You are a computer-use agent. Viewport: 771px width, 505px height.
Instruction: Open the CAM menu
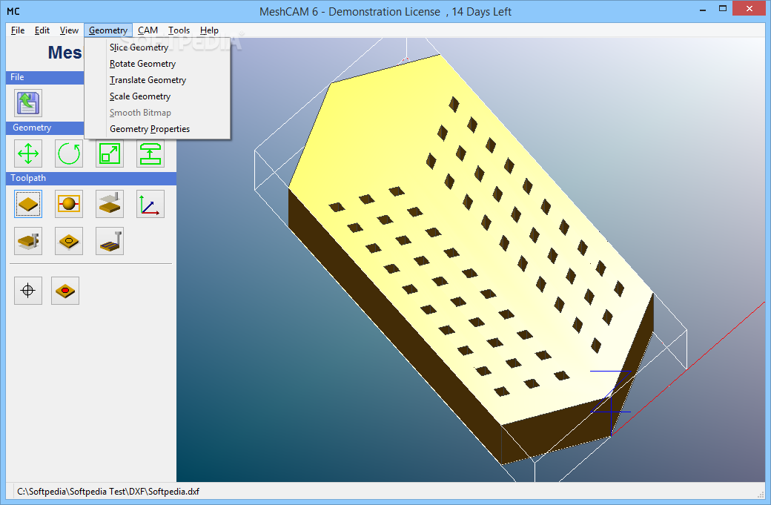pyautogui.click(x=148, y=30)
